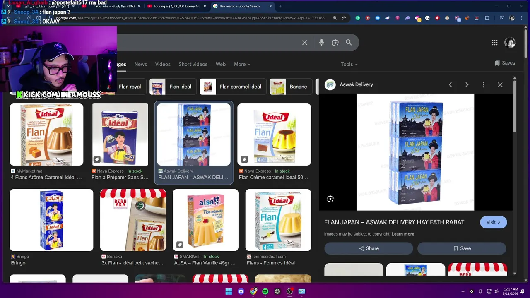Select the Flan ideal filter chip

pos(173,87)
